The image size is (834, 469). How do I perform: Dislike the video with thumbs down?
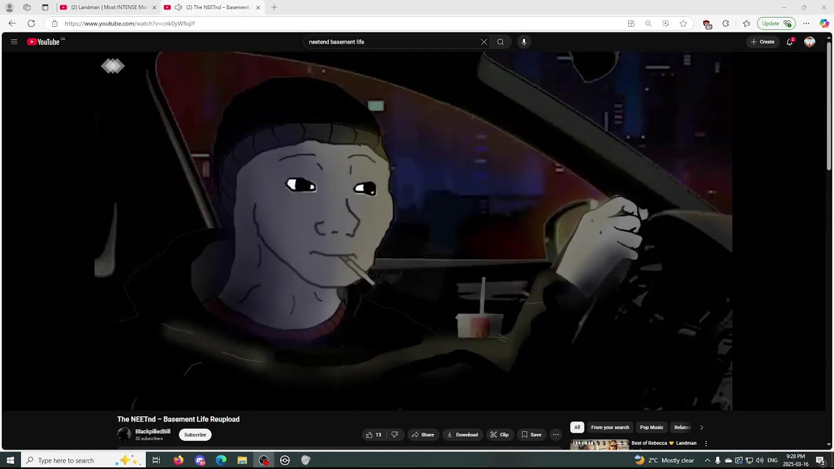click(395, 434)
